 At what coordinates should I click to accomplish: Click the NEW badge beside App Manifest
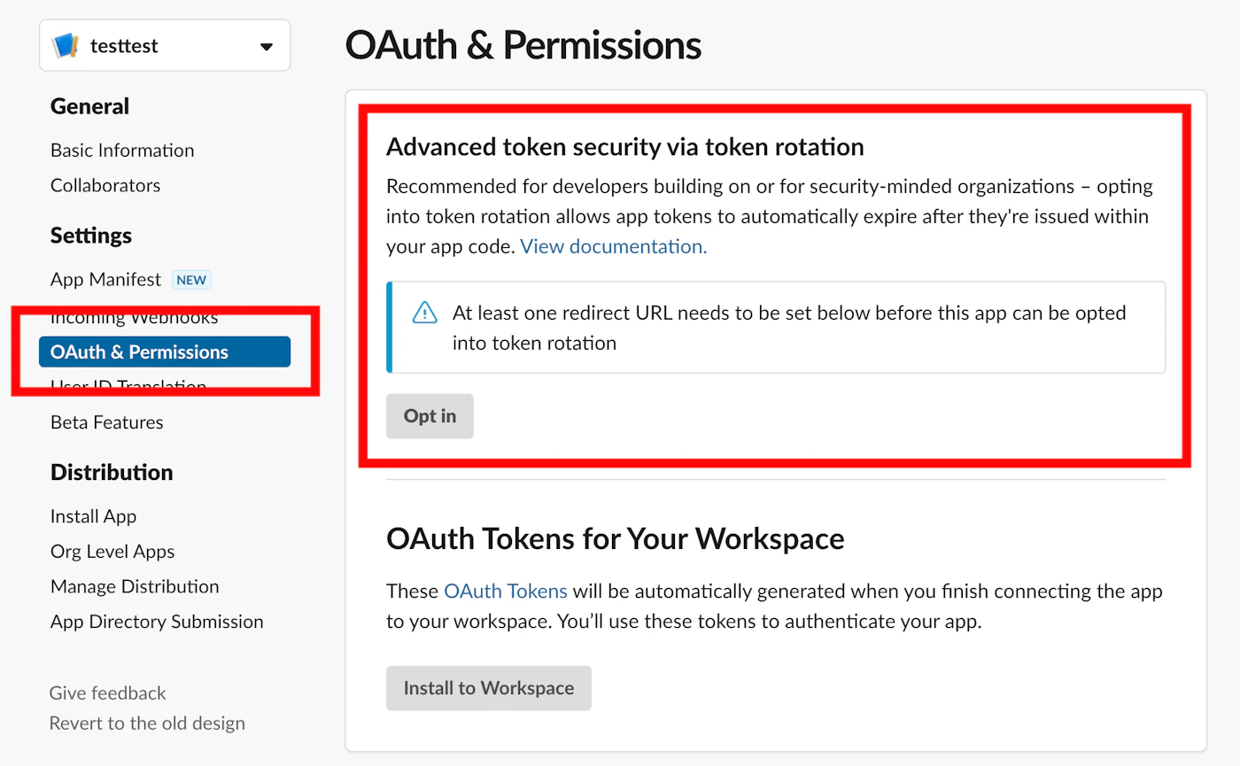[191, 280]
